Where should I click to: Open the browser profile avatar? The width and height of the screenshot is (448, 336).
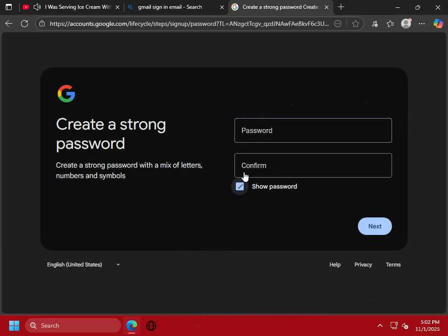(x=406, y=24)
